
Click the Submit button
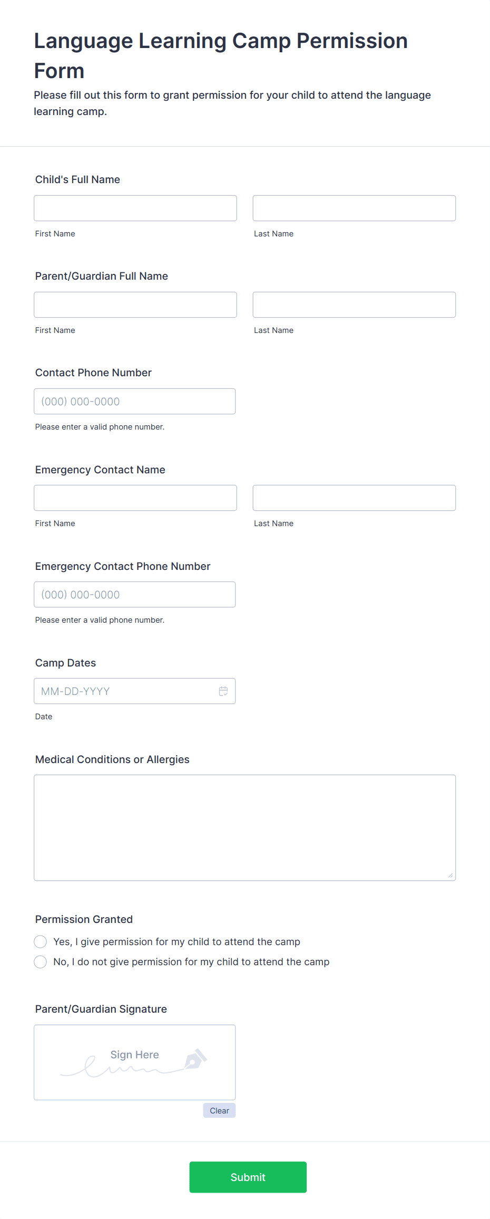pyautogui.click(x=248, y=1177)
